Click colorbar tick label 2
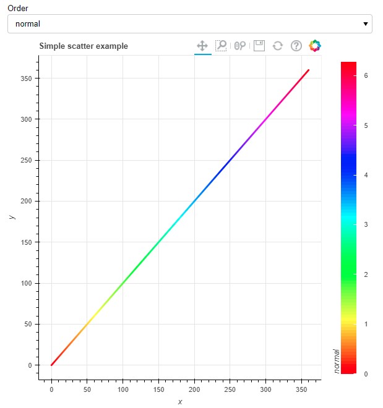This screenshot has width=383, height=408. click(x=366, y=274)
